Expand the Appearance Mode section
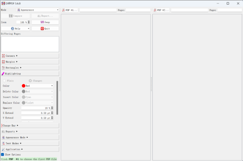The image size is (243, 161). pyautogui.click(x=30, y=137)
